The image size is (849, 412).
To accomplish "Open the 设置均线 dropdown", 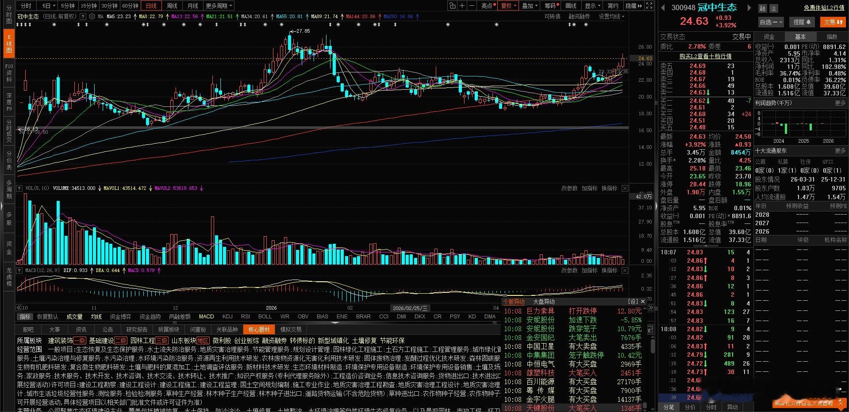I will 611,16.
